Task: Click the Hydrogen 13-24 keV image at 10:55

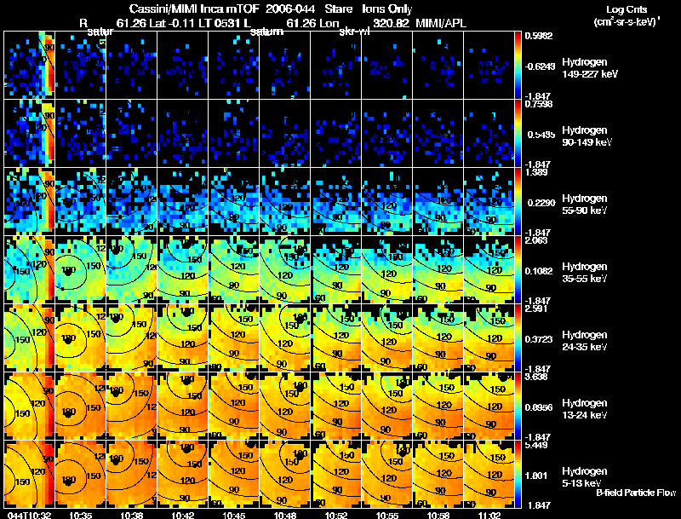Action: tap(387, 406)
